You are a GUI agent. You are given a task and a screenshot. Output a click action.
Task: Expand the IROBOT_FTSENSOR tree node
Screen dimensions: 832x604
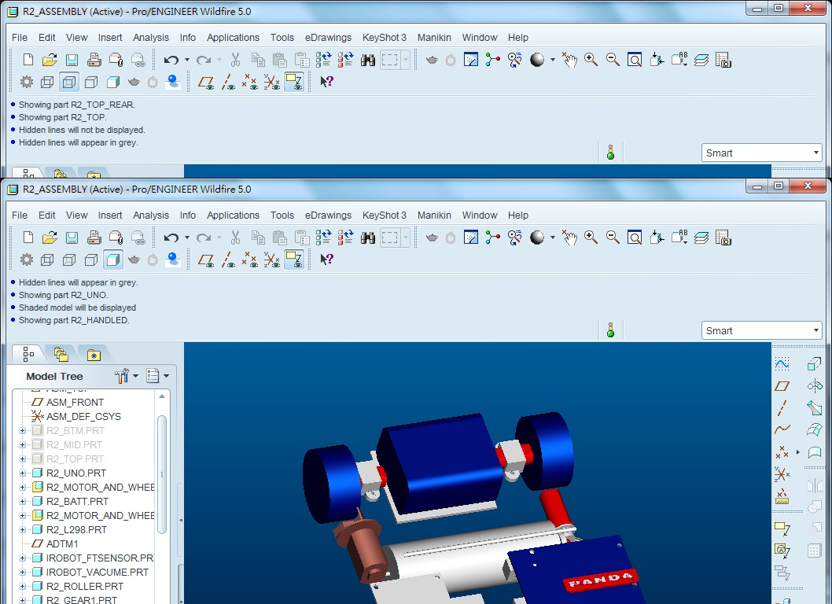pos(22,558)
